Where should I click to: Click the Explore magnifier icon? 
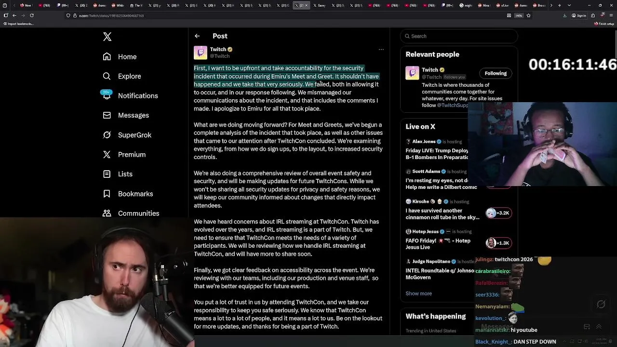pos(107,76)
